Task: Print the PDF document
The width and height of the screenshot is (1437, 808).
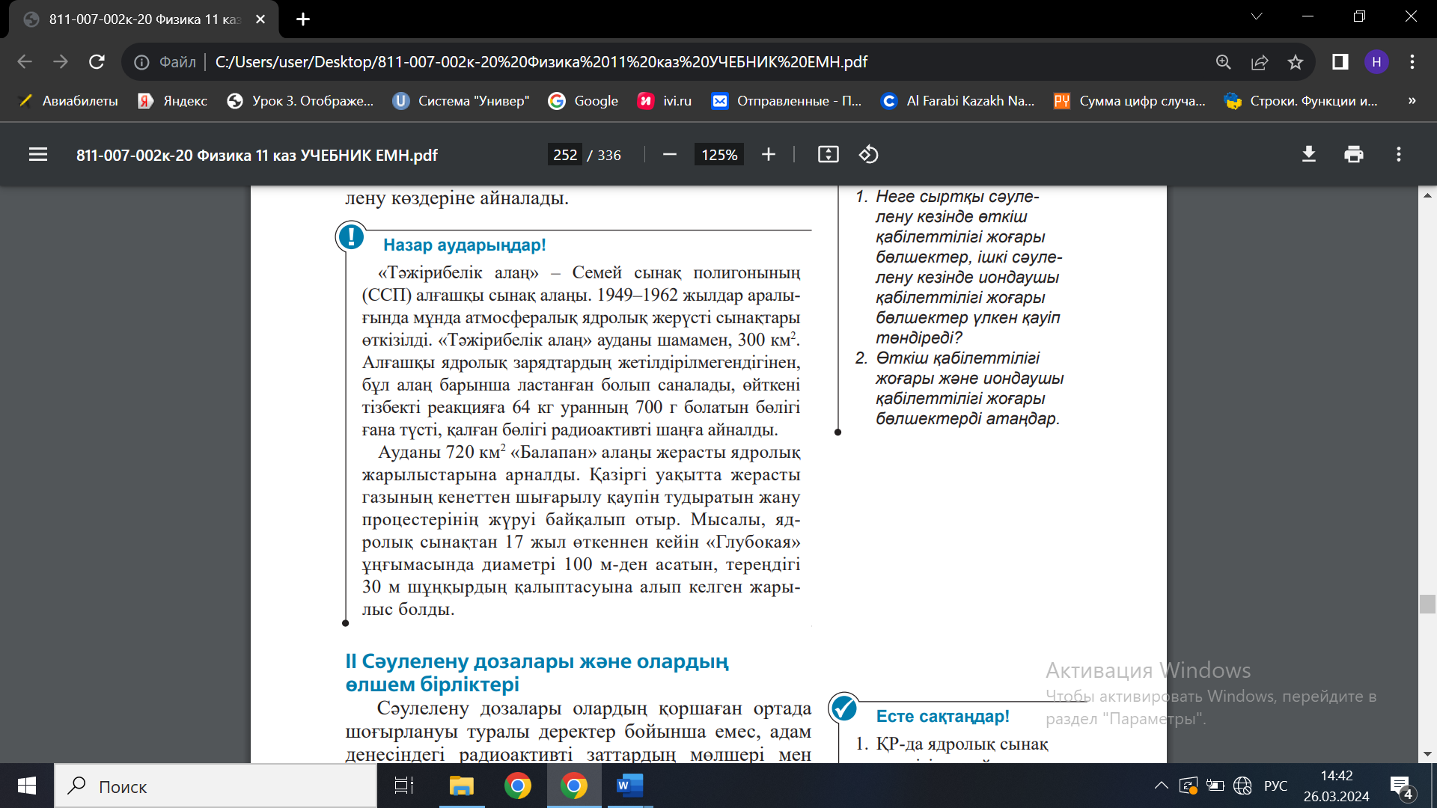Action: click(1354, 155)
